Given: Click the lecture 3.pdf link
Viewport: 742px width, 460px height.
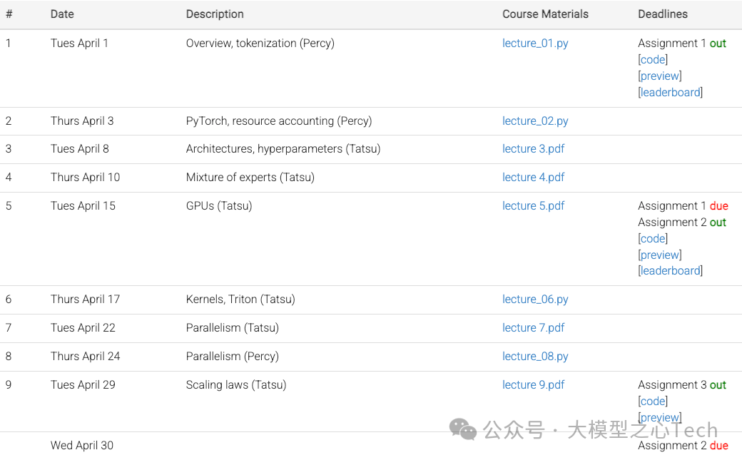Looking at the screenshot, I should tap(533, 149).
